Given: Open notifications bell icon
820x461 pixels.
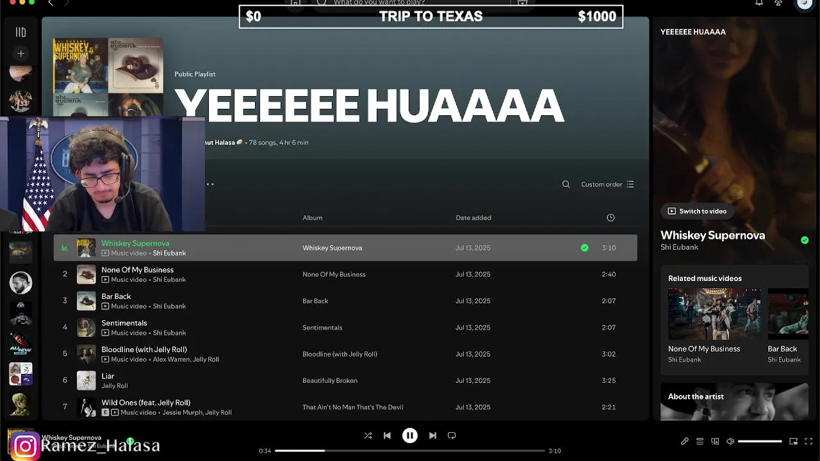Looking at the screenshot, I should click(759, 3).
